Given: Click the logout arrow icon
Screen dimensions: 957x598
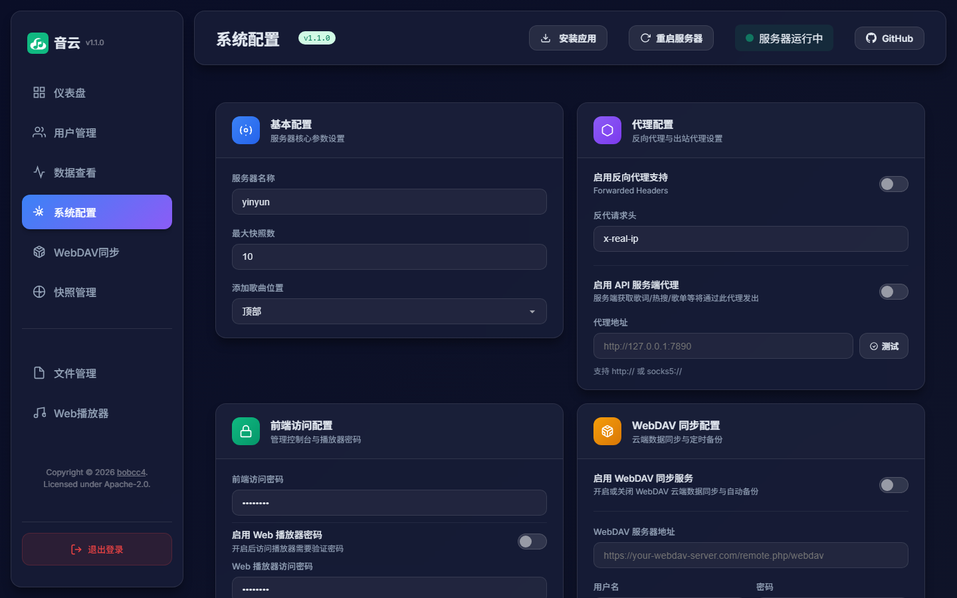Looking at the screenshot, I should (76, 549).
